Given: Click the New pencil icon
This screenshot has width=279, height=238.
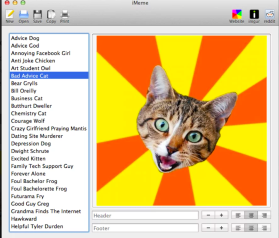Looking at the screenshot, I should 9,14.
